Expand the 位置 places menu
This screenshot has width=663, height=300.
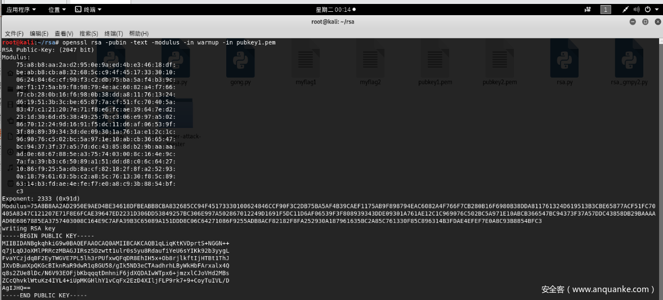pyautogui.click(x=56, y=10)
